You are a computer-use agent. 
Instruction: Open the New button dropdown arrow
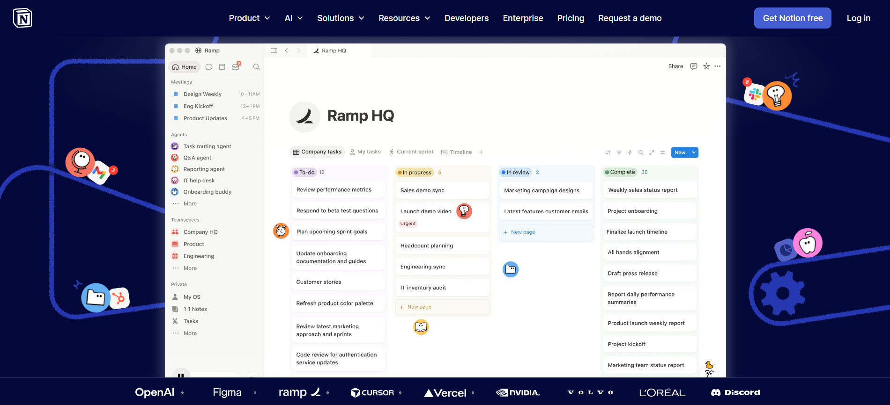pyautogui.click(x=694, y=152)
